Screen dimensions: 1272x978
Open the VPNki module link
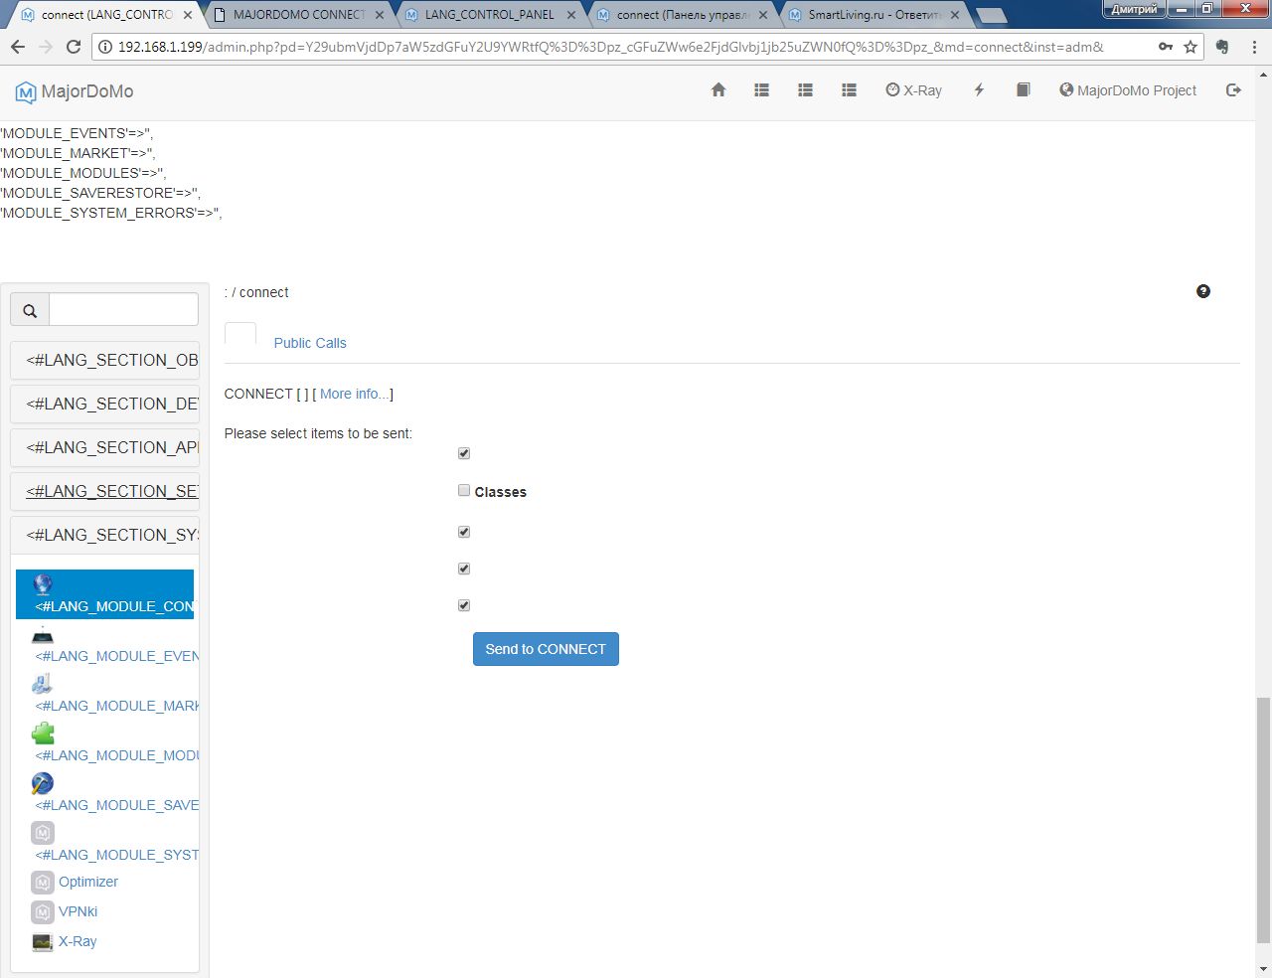coord(78,911)
